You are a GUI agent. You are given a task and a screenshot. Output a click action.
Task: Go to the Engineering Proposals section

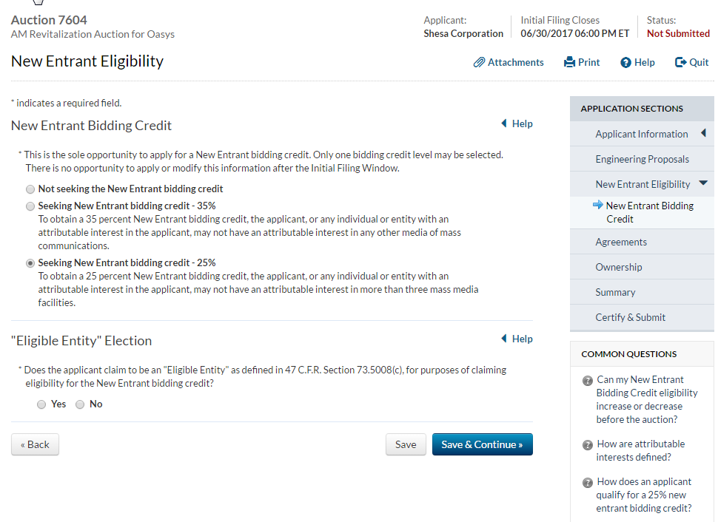coord(642,159)
